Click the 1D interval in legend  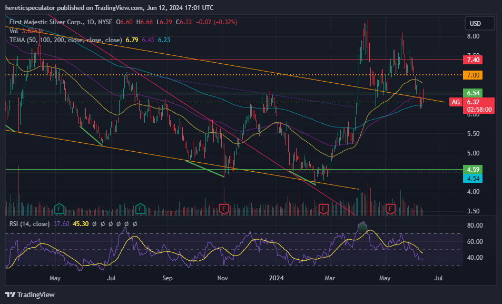91,22
